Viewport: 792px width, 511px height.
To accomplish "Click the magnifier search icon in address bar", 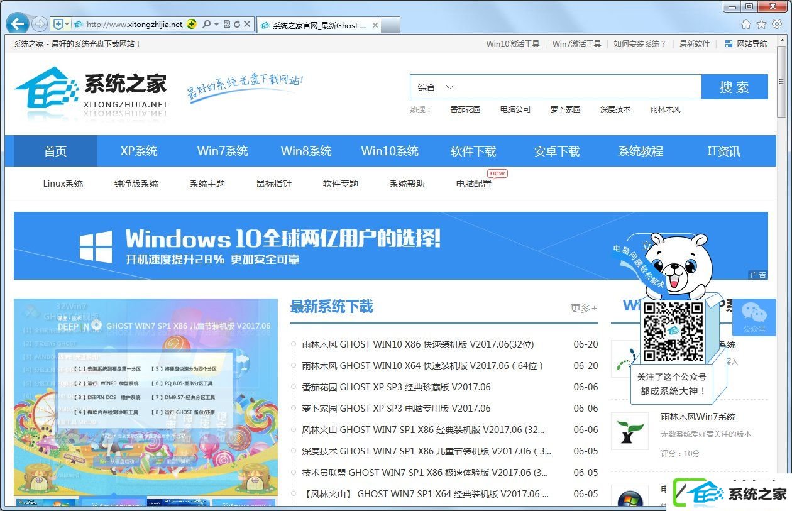I will point(207,25).
